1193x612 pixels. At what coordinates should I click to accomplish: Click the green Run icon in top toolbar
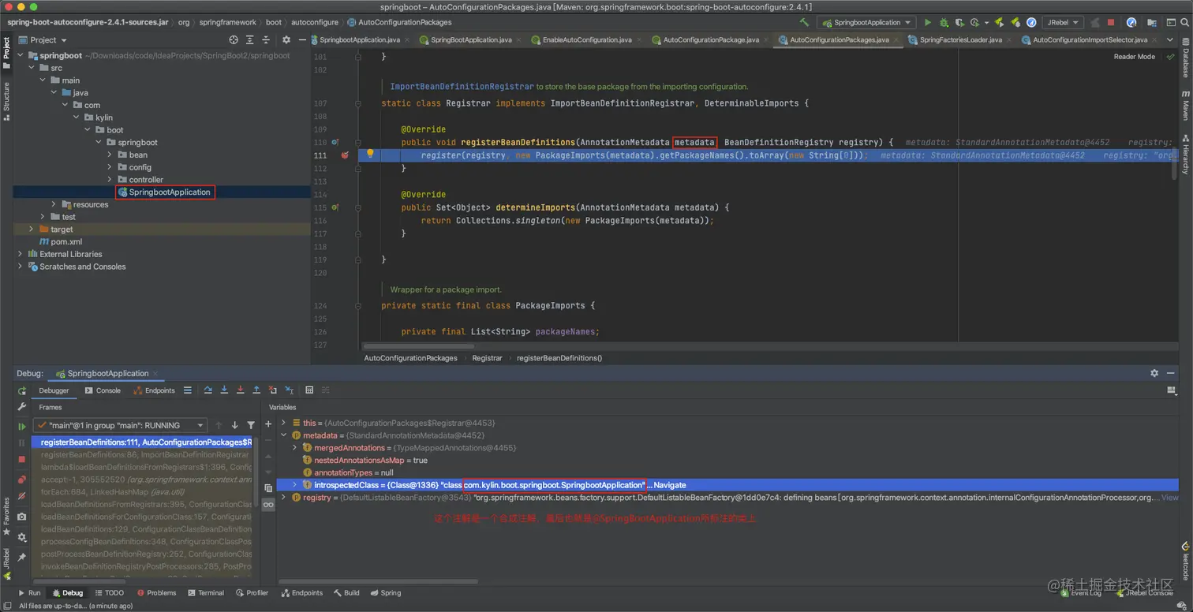928,23
